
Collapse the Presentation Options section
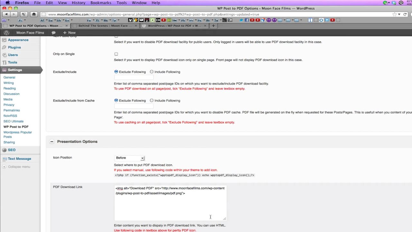tap(52, 141)
